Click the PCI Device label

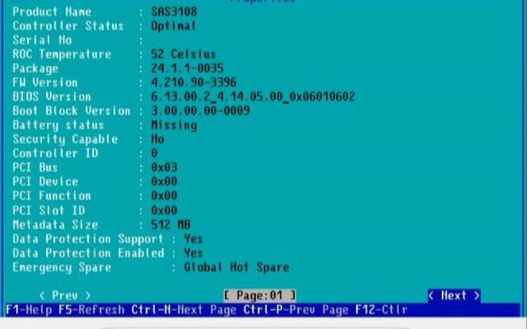(45, 181)
